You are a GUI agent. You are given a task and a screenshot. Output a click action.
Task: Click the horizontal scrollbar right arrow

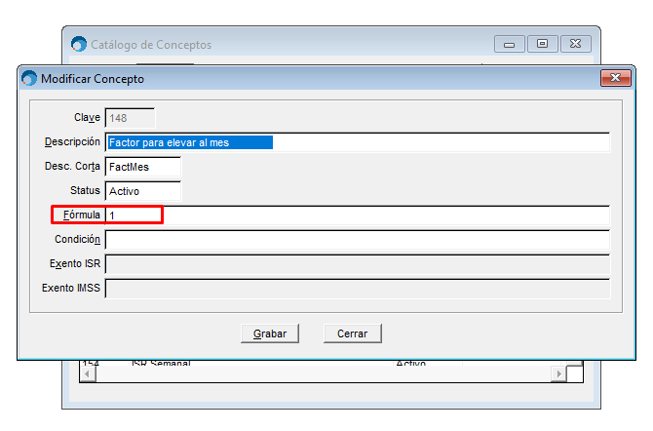pyautogui.click(x=558, y=373)
